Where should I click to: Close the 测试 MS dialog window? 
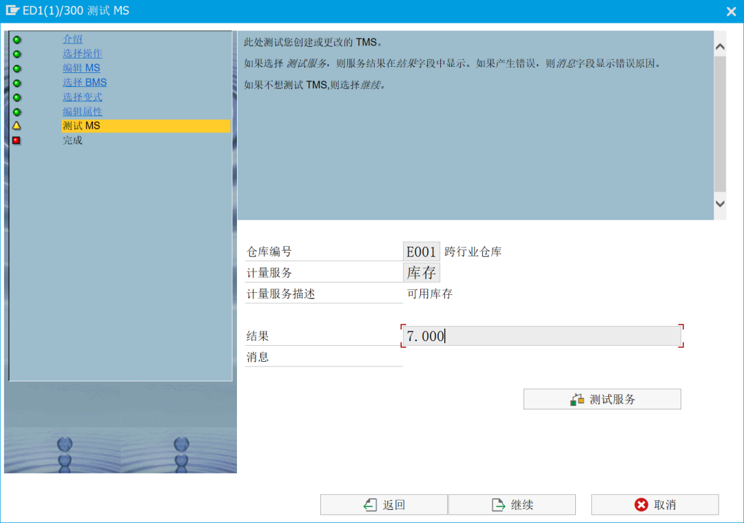point(731,11)
